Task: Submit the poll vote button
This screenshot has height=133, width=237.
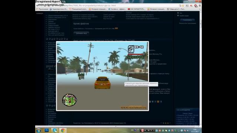Action: pos(187,20)
